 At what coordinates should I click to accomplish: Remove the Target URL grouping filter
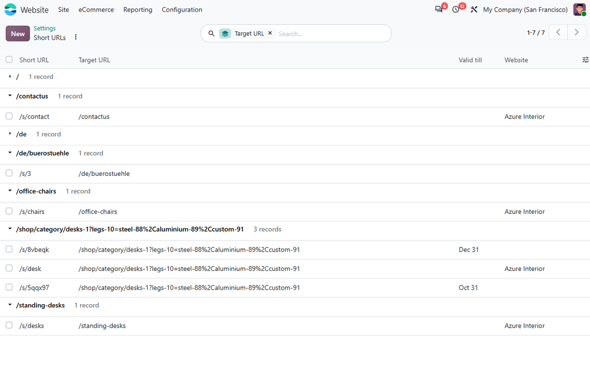click(x=270, y=33)
